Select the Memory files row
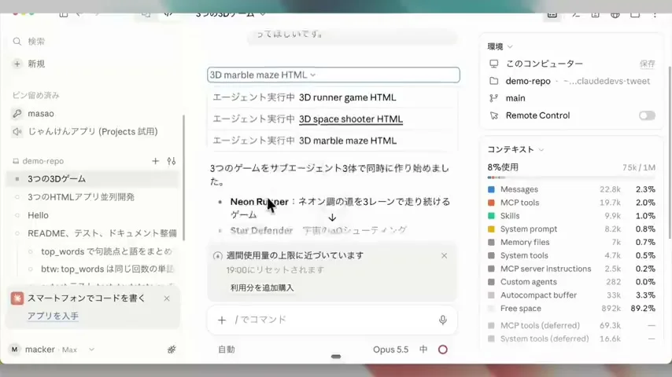The image size is (672, 377). point(571,242)
